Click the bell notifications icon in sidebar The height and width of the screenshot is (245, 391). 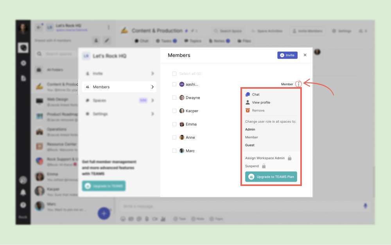(x=23, y=192)
